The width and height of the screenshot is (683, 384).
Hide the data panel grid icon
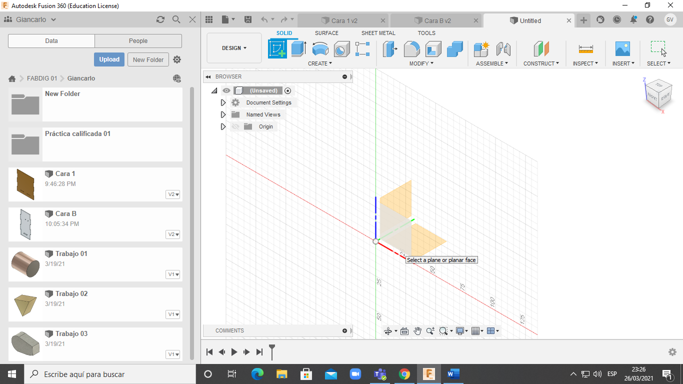[209, 20]
